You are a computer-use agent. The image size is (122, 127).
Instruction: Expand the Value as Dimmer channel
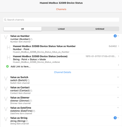[118, 98]
